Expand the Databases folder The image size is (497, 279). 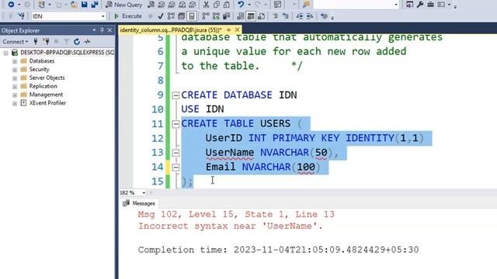tap(15, 61)
